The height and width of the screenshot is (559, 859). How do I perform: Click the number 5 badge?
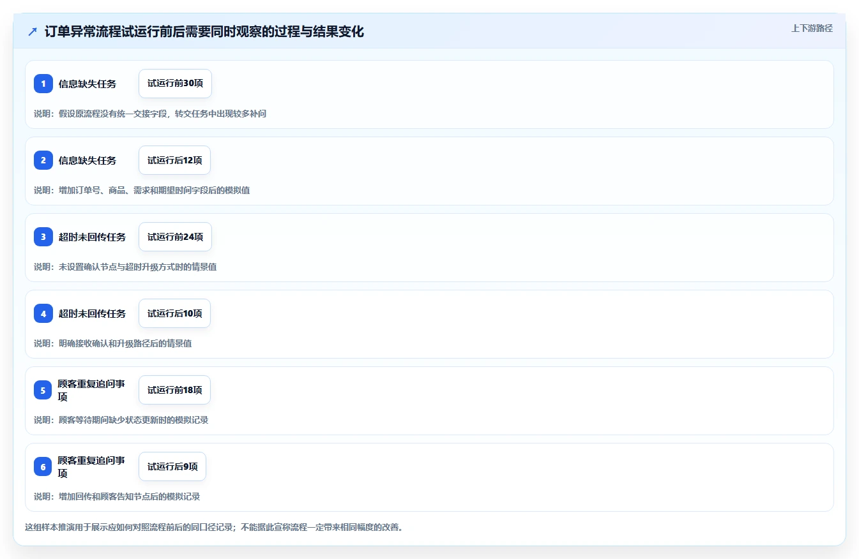pyautogui.click(x=43, y=390)
